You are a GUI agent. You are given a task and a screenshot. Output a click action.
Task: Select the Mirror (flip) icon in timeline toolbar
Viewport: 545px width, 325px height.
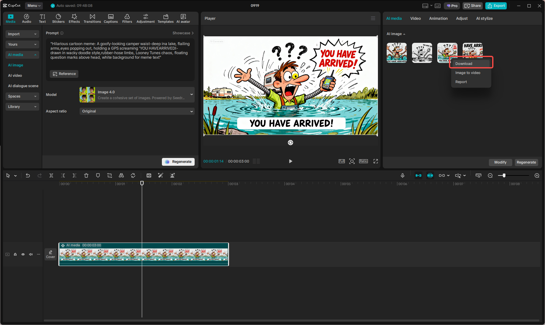(x=121, y=175)
